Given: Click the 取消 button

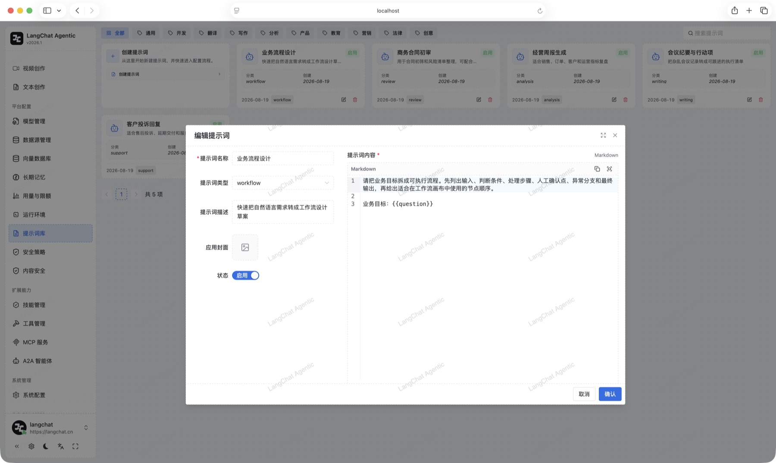Looking at the screenshot, I should coord(584,394).
